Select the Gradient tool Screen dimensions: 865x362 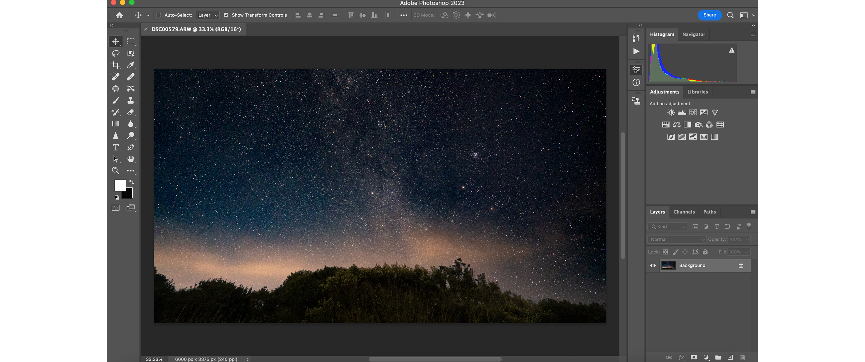pos(116,124)
